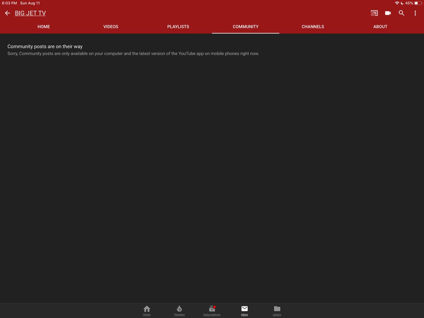Screen dimensions: 424x318
Task: Tap the Cast to device icon
Action: (374, 13)
